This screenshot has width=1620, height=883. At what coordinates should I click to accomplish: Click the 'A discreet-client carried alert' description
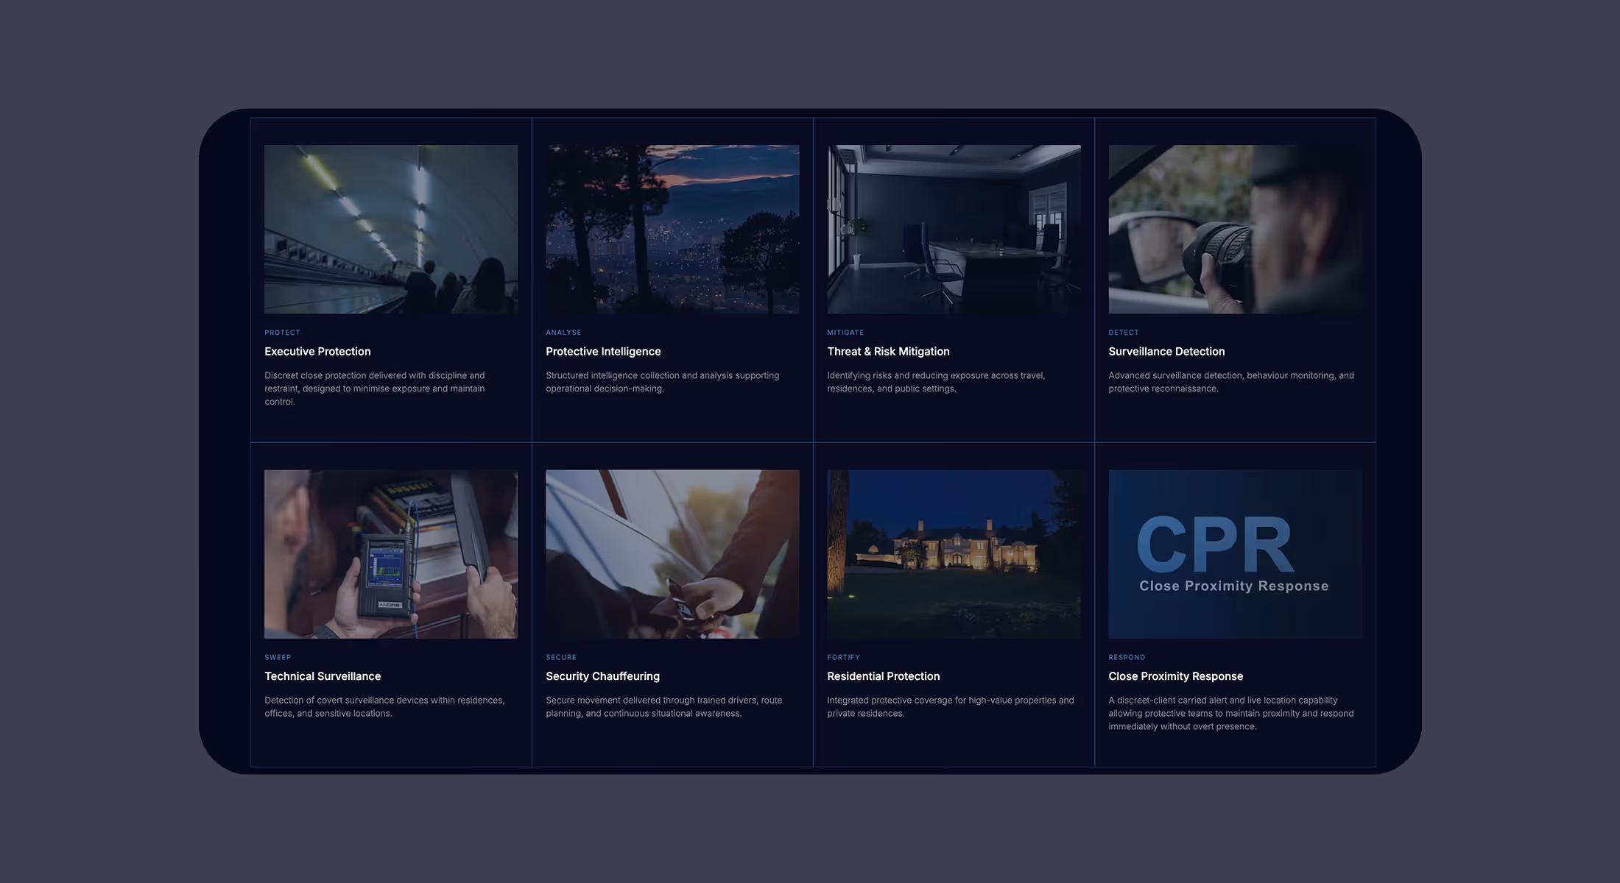coord(1230,713)
